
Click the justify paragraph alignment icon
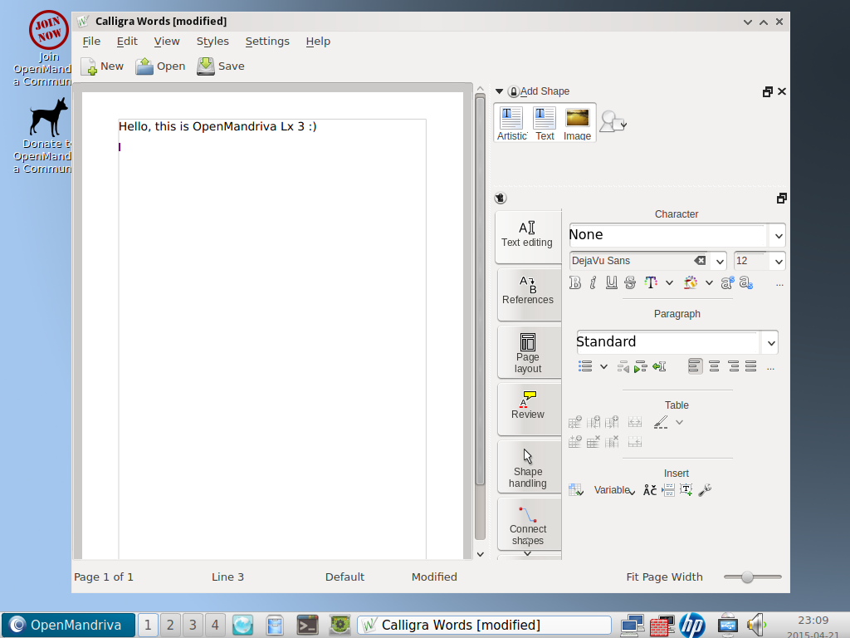(x=751, y=366)
